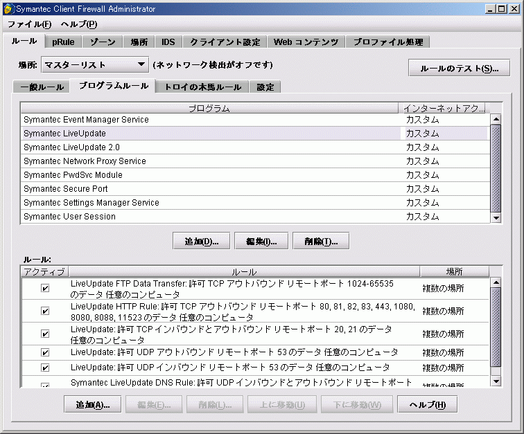Click the 削除(T)... button for programs
Viewport: 524px width, 434px height.
pos(321,241)
